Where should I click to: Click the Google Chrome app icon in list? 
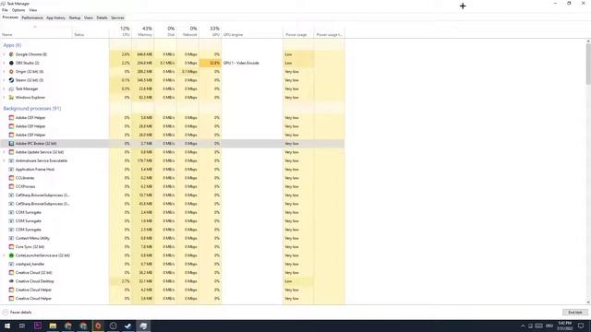tap(11, 54)
